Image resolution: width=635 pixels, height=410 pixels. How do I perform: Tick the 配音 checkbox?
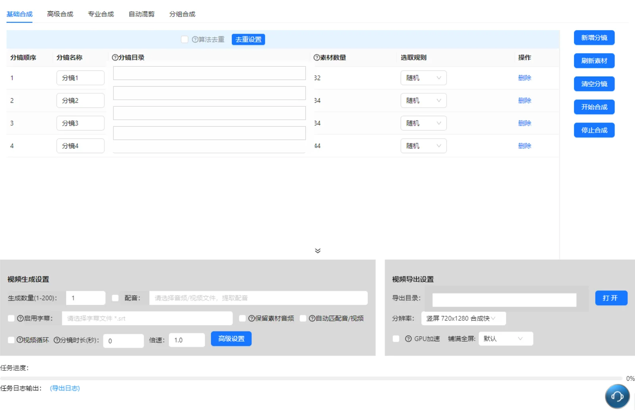115,298
